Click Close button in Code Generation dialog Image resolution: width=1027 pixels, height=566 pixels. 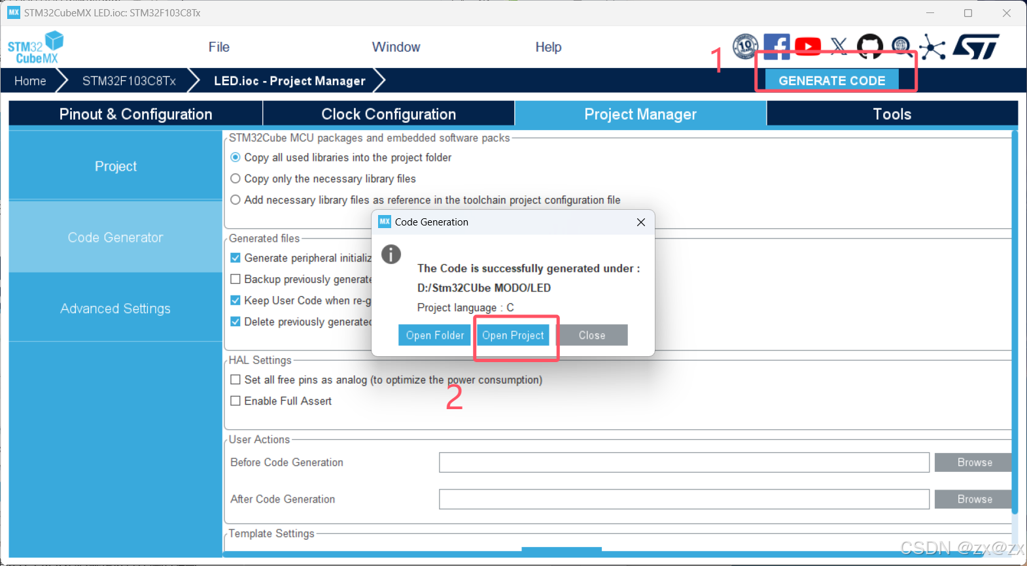(x=592, y=335)
